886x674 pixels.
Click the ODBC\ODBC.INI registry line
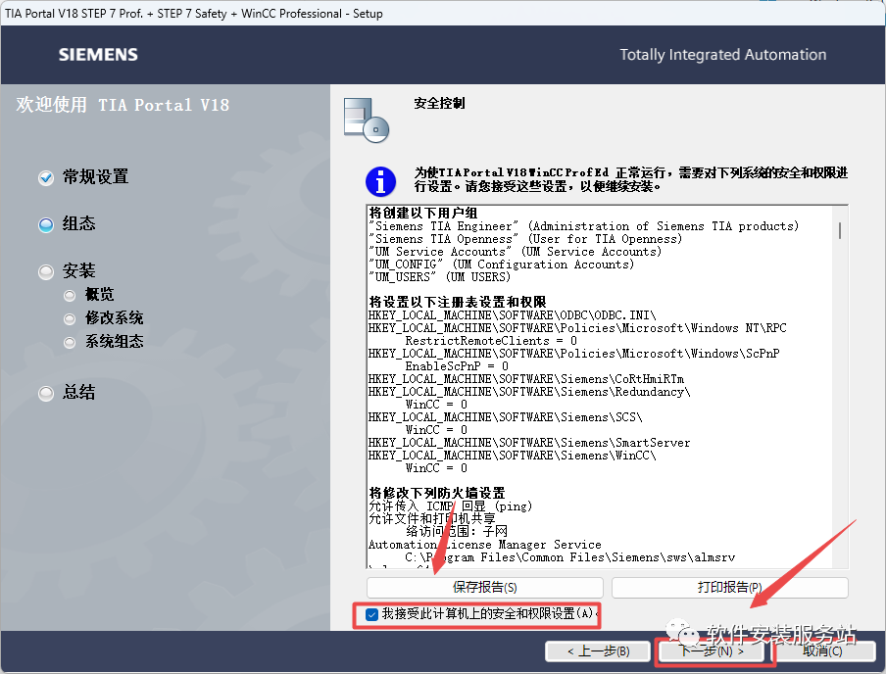[513, 315]
